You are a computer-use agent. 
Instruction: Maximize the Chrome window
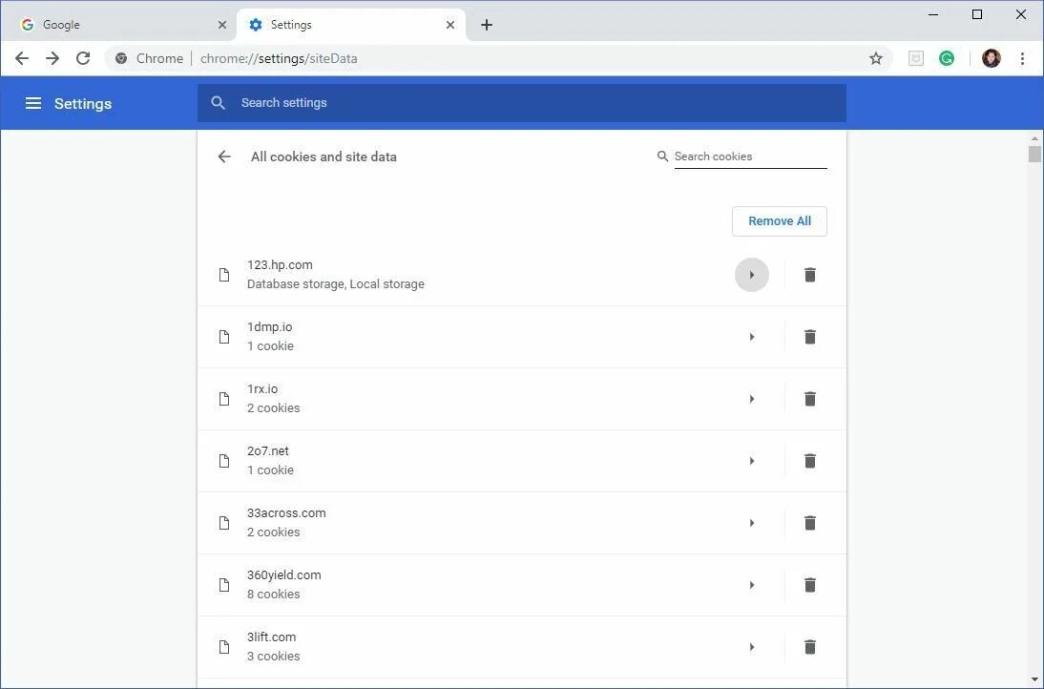click(x=977, y=14)
